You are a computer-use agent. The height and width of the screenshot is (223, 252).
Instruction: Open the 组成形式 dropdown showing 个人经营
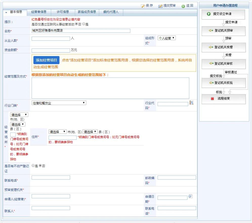(x=166, y=38)
